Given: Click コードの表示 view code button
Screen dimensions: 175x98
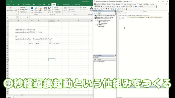Looking at the screenshot, I should click(x=56, y=10).
